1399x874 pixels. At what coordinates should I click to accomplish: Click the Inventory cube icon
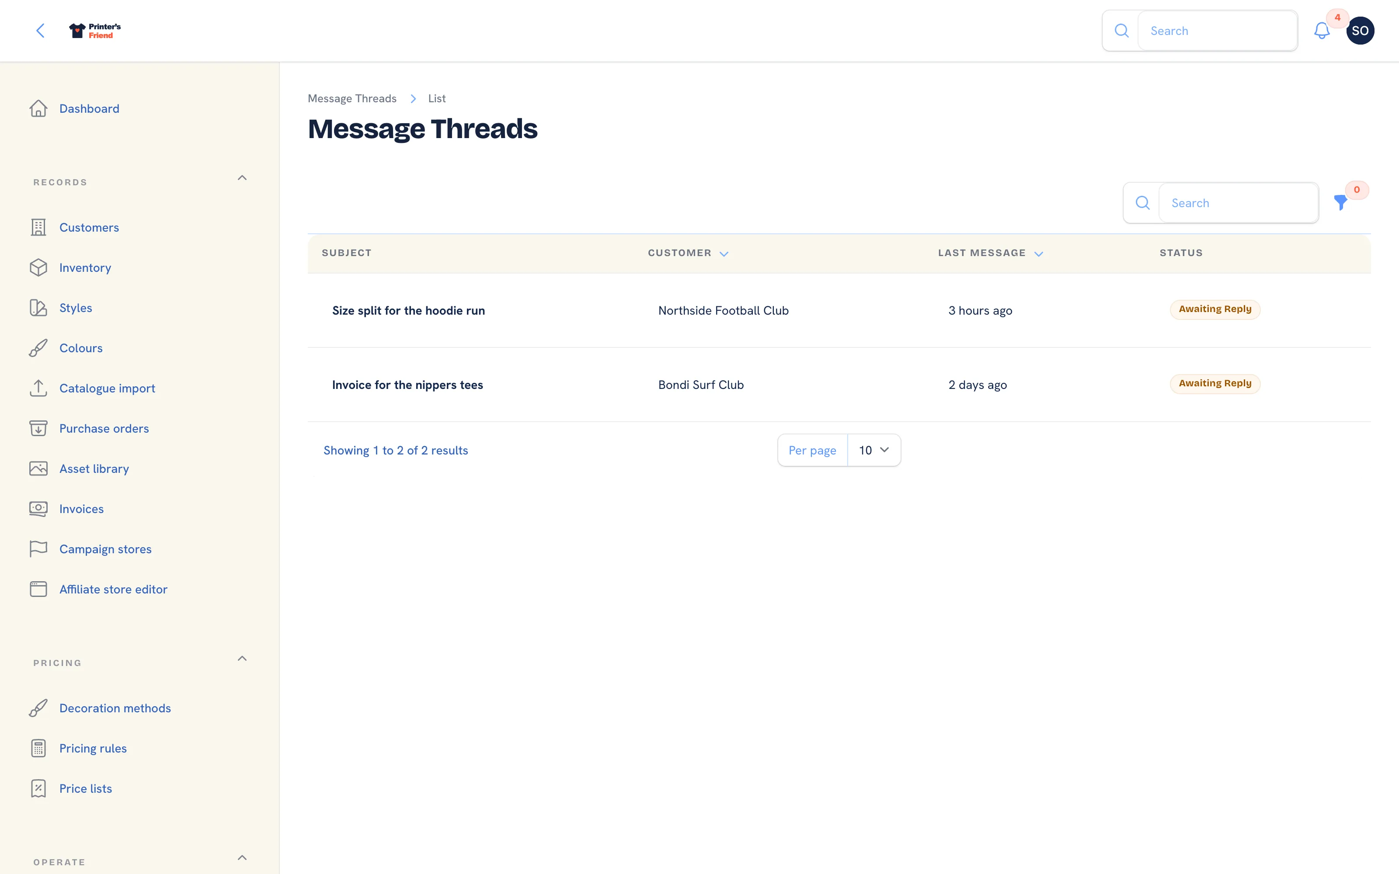(38, 267)
